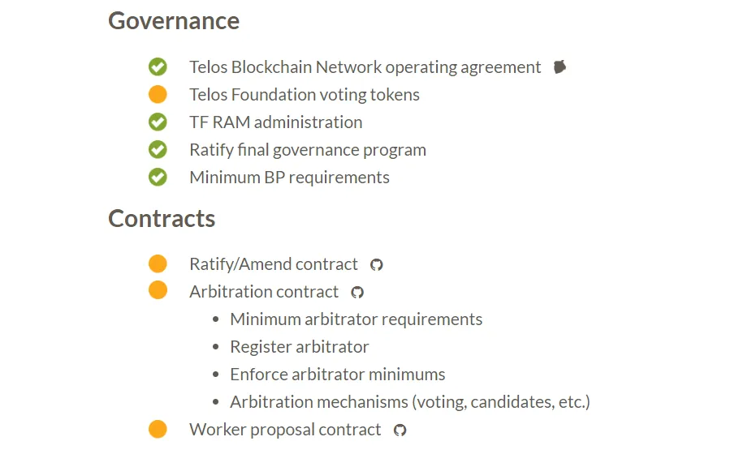Click orange status dot for Worker proposal contract

coord(158,429)
